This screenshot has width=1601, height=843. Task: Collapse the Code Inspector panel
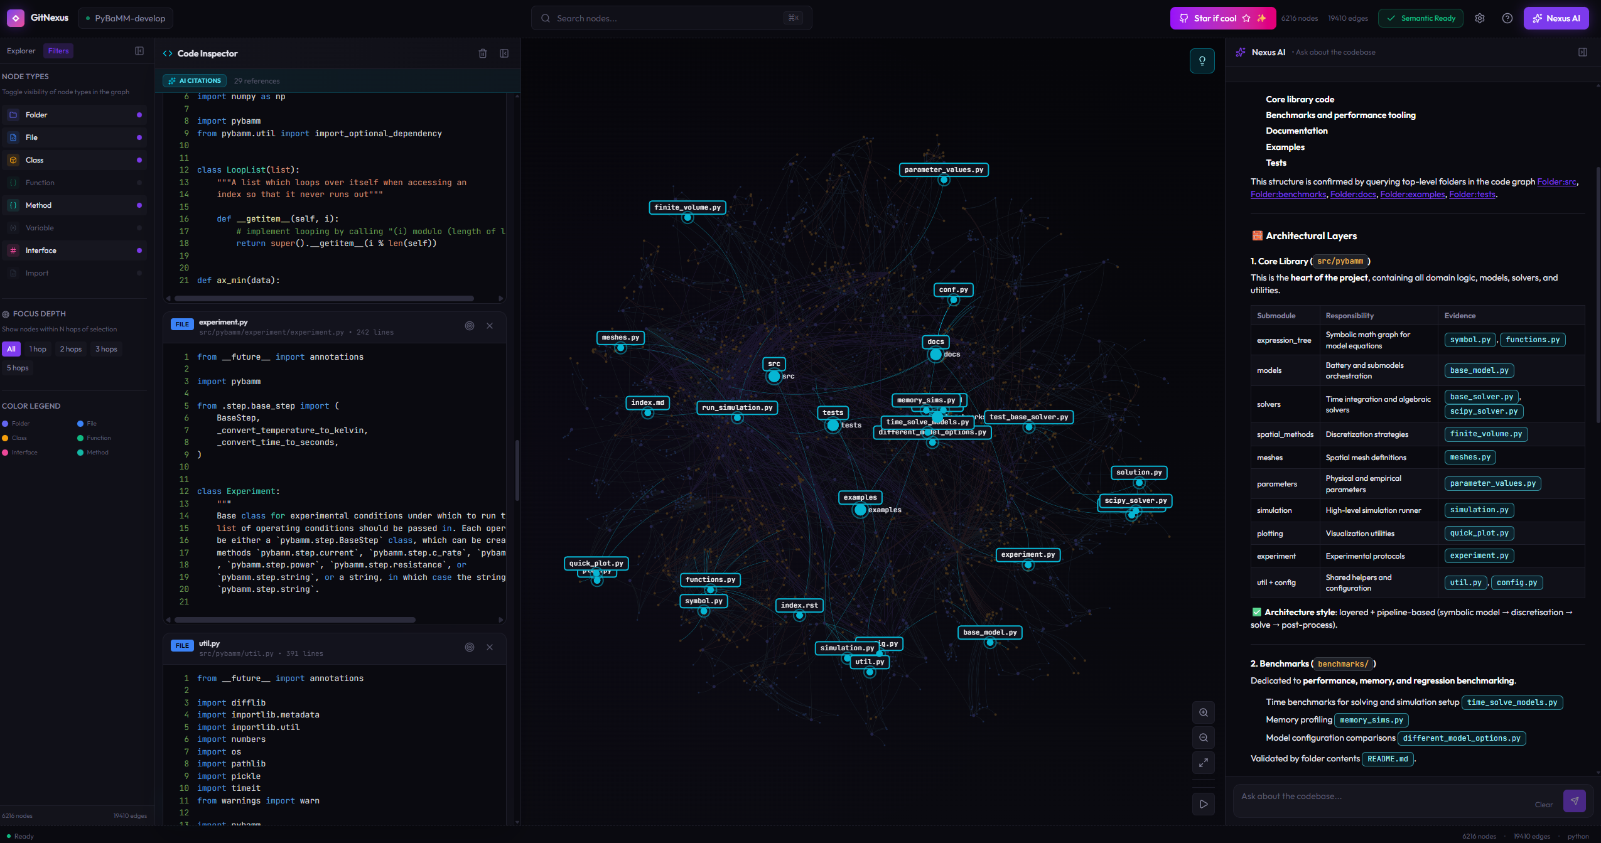(503, 53)
